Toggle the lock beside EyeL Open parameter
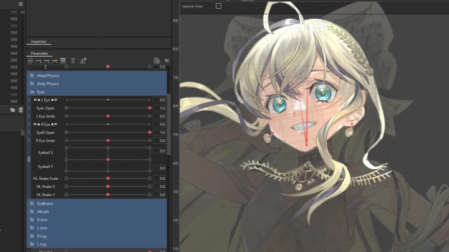Viewport: 449px width, 252px height. point(29,108)
